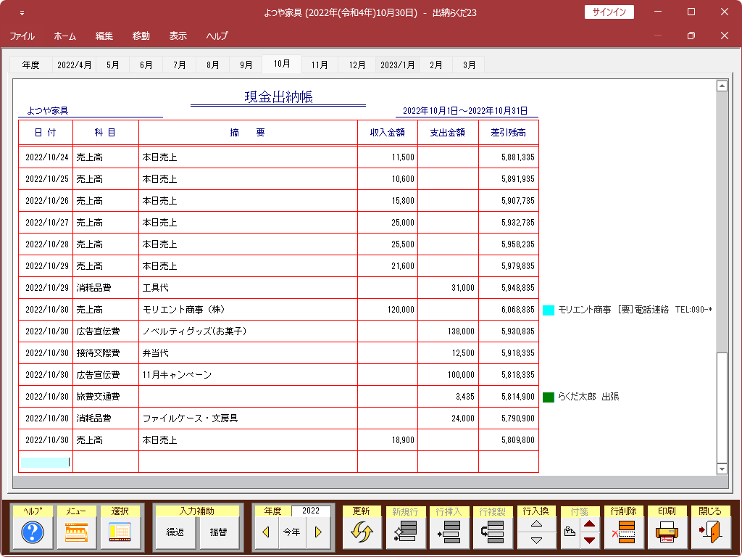Screen dimensions: 742x557
Task: Switch to the 3月 tab
Action: [469, 65]
